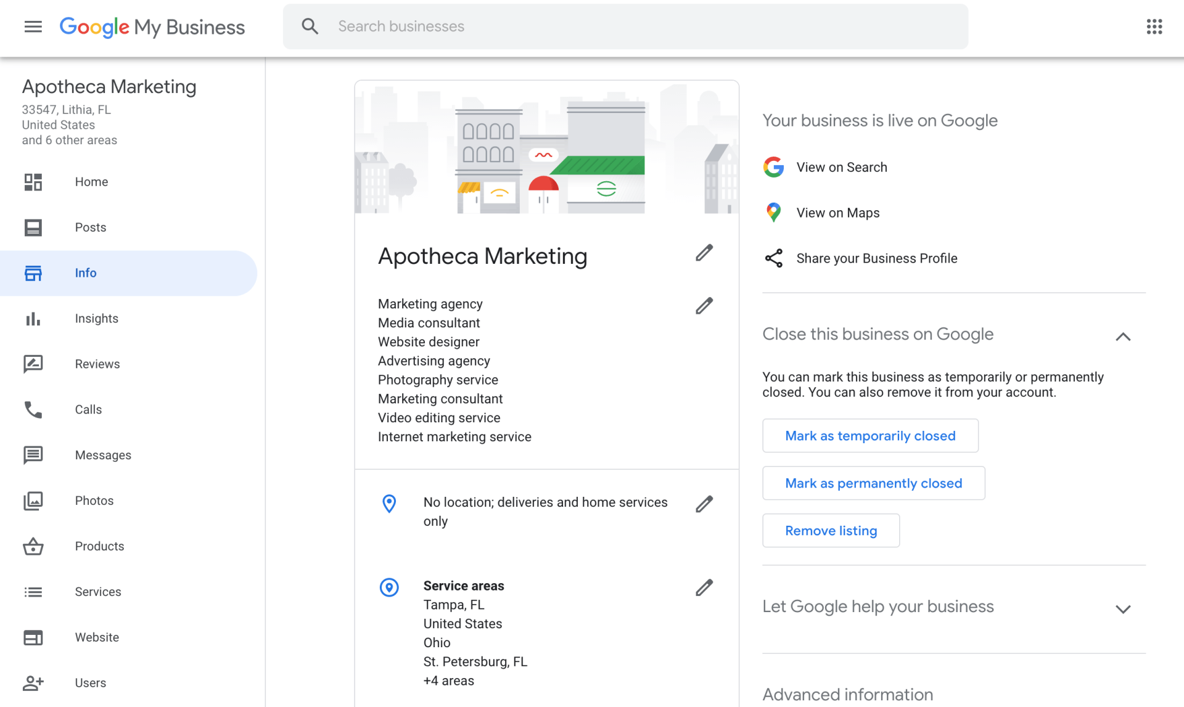The width and height of the screenshot is (1184, 707).
Task: Click the Photos sidebar icon
Action: coord(33,501)
